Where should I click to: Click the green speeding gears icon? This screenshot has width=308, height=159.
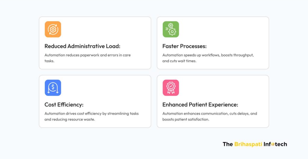171,29
